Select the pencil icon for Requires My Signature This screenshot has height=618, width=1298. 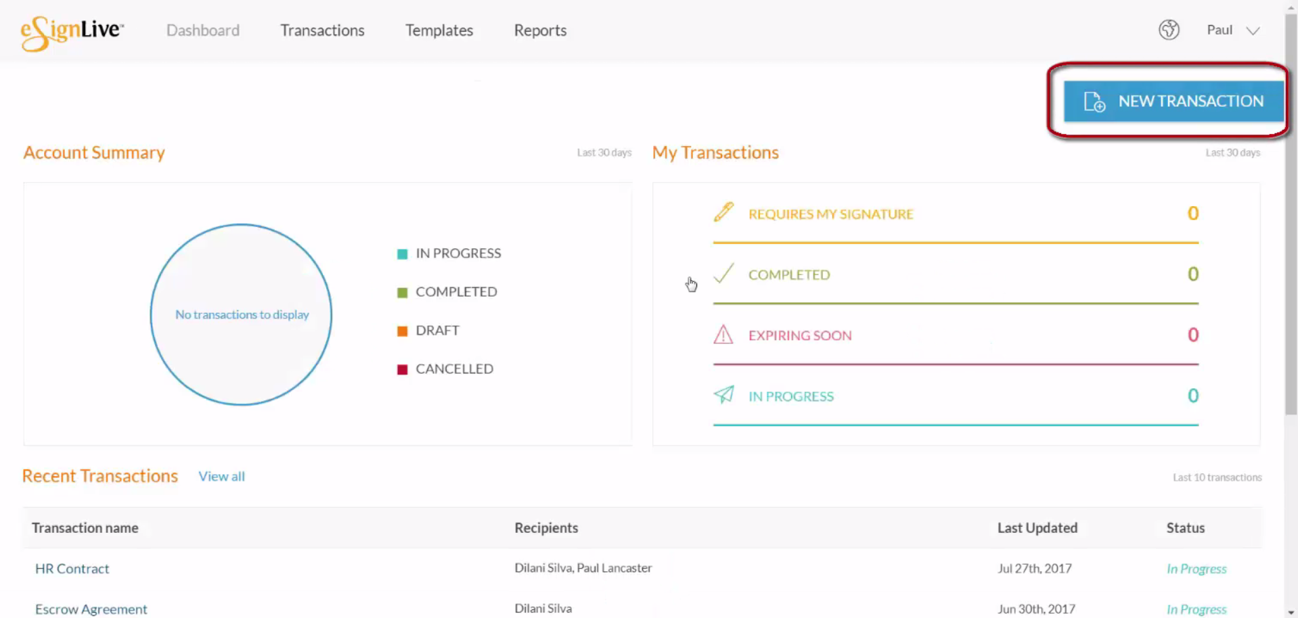coord(723,212)
